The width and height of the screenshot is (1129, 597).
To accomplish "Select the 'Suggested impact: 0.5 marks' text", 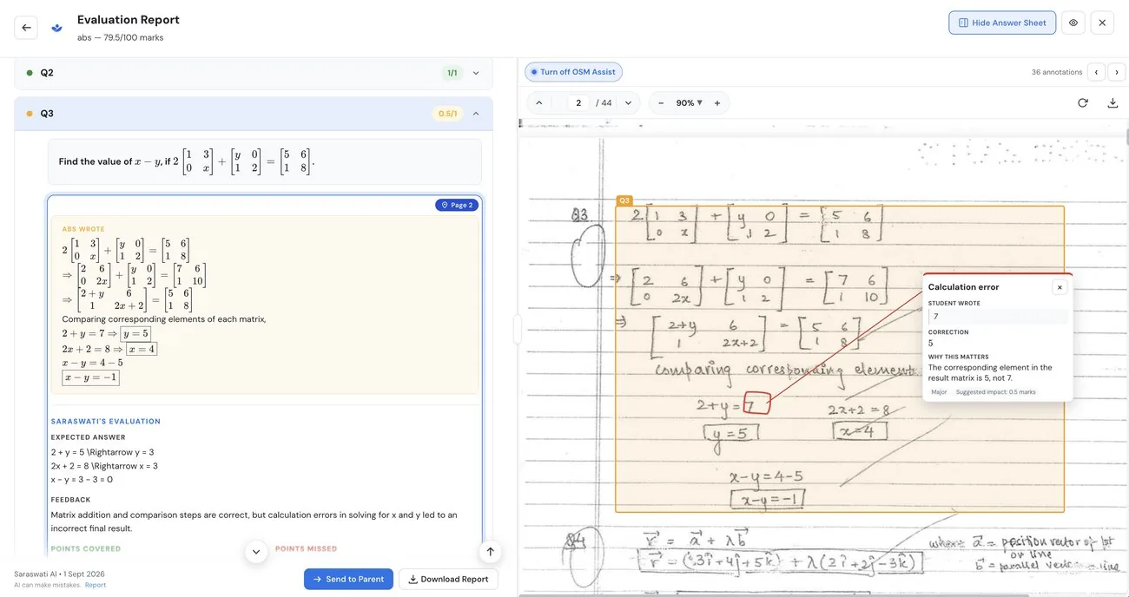I will (996, 392).
